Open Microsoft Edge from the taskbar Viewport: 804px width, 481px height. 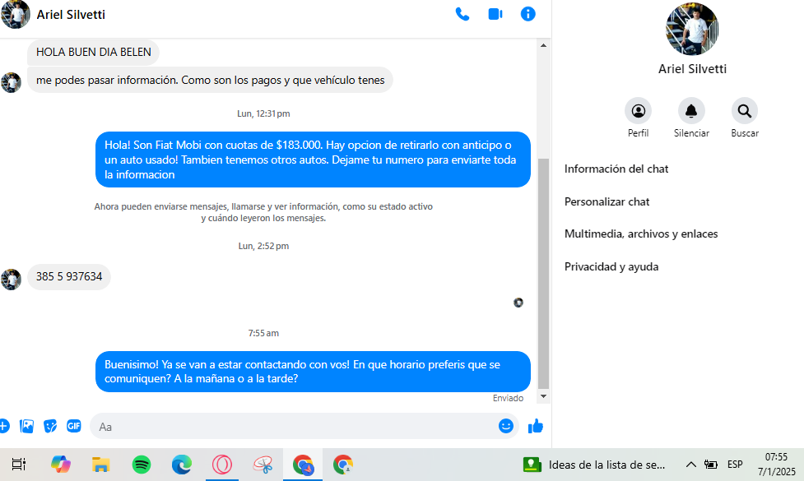(x=181, y=465)
